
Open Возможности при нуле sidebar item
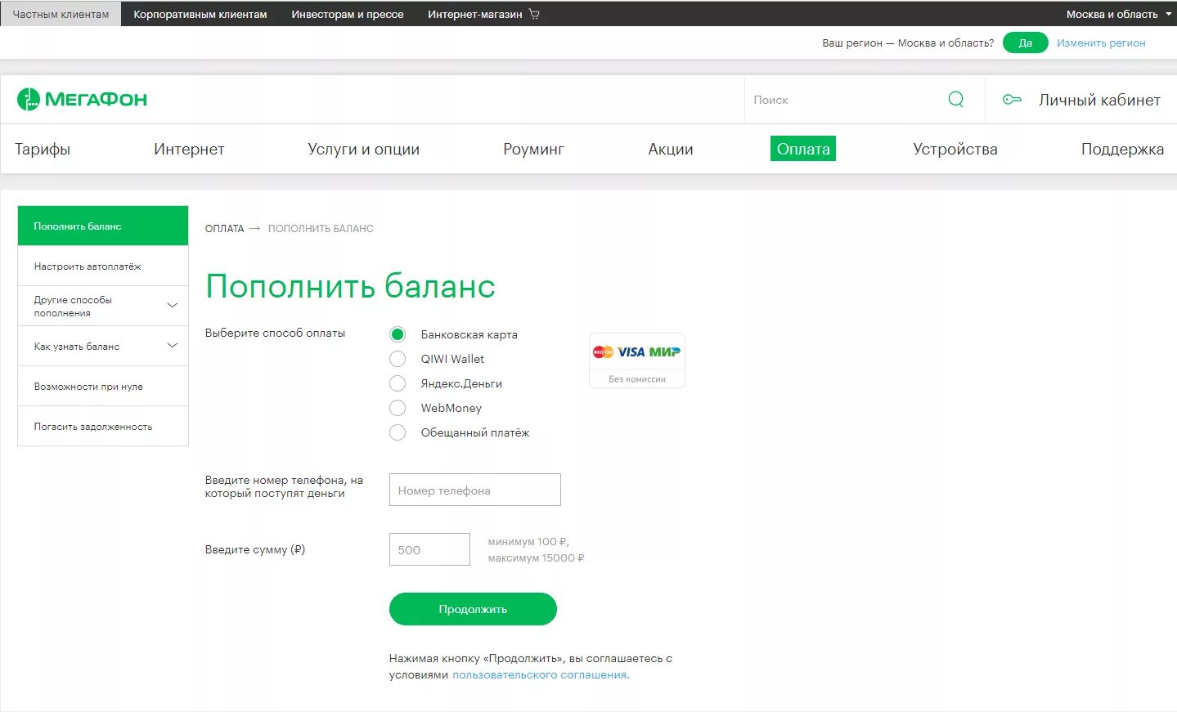coord(103,386)
